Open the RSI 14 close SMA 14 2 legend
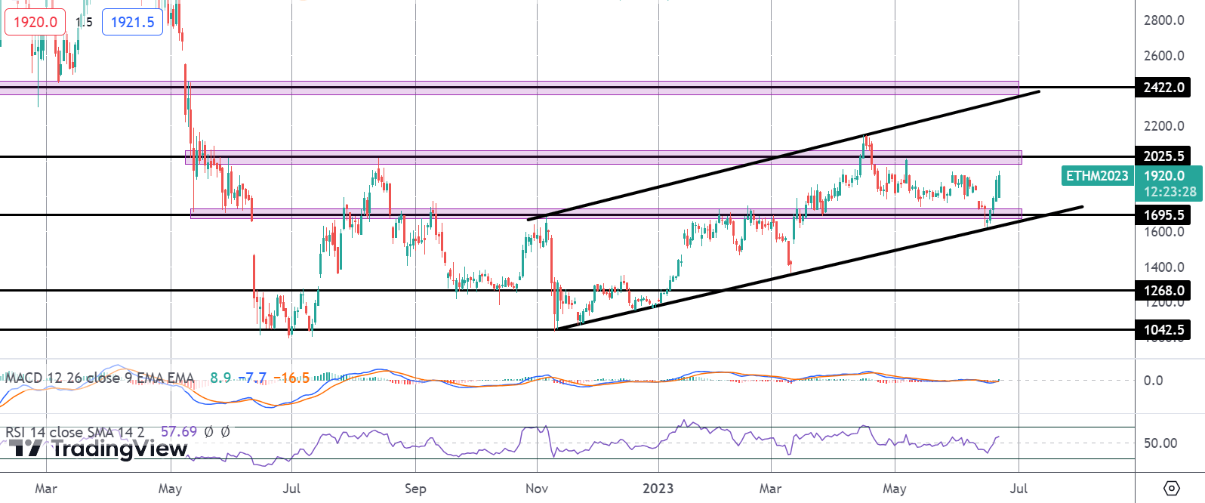1205x503 pixels. coord(75,432)
